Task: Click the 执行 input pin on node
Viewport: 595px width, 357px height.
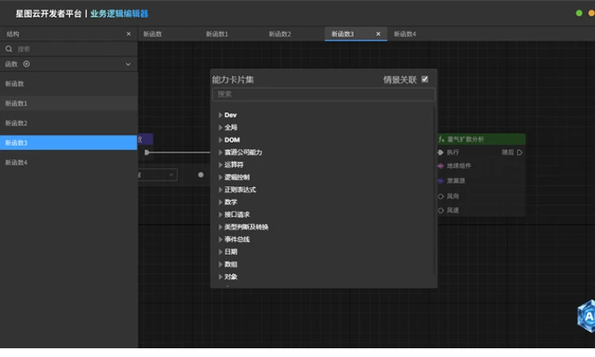Action: (440, 152)
